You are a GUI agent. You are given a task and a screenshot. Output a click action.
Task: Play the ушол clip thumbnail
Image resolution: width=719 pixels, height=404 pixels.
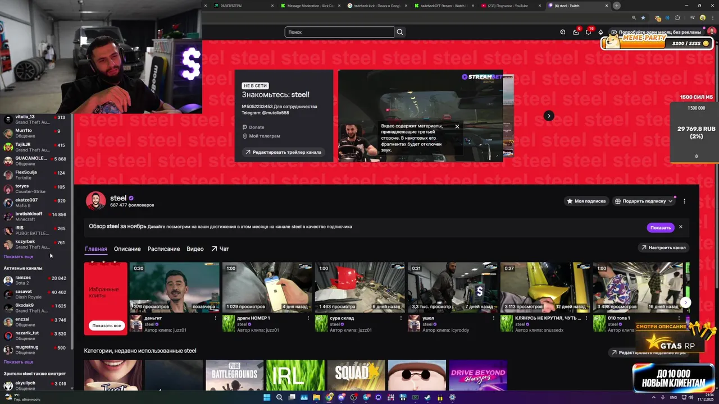[x=453, y=287]
